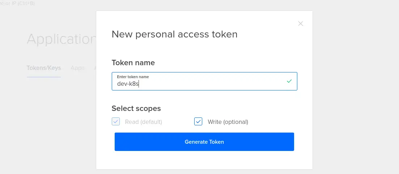Viewport: 399px width, 174px height.
Task: Click the dimmed overlay right of the dialog
Action: pyautogui.click(x=356, y=89)
